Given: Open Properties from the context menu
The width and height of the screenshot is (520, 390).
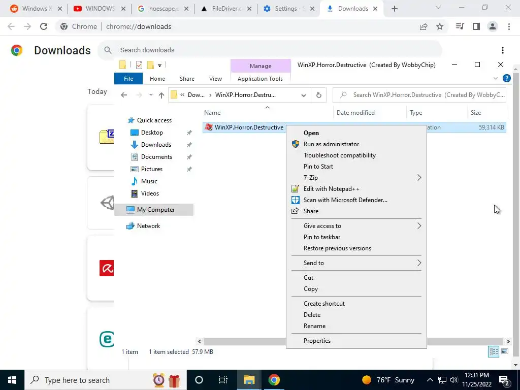Looking at the screenshot, I should coord(317,341).
